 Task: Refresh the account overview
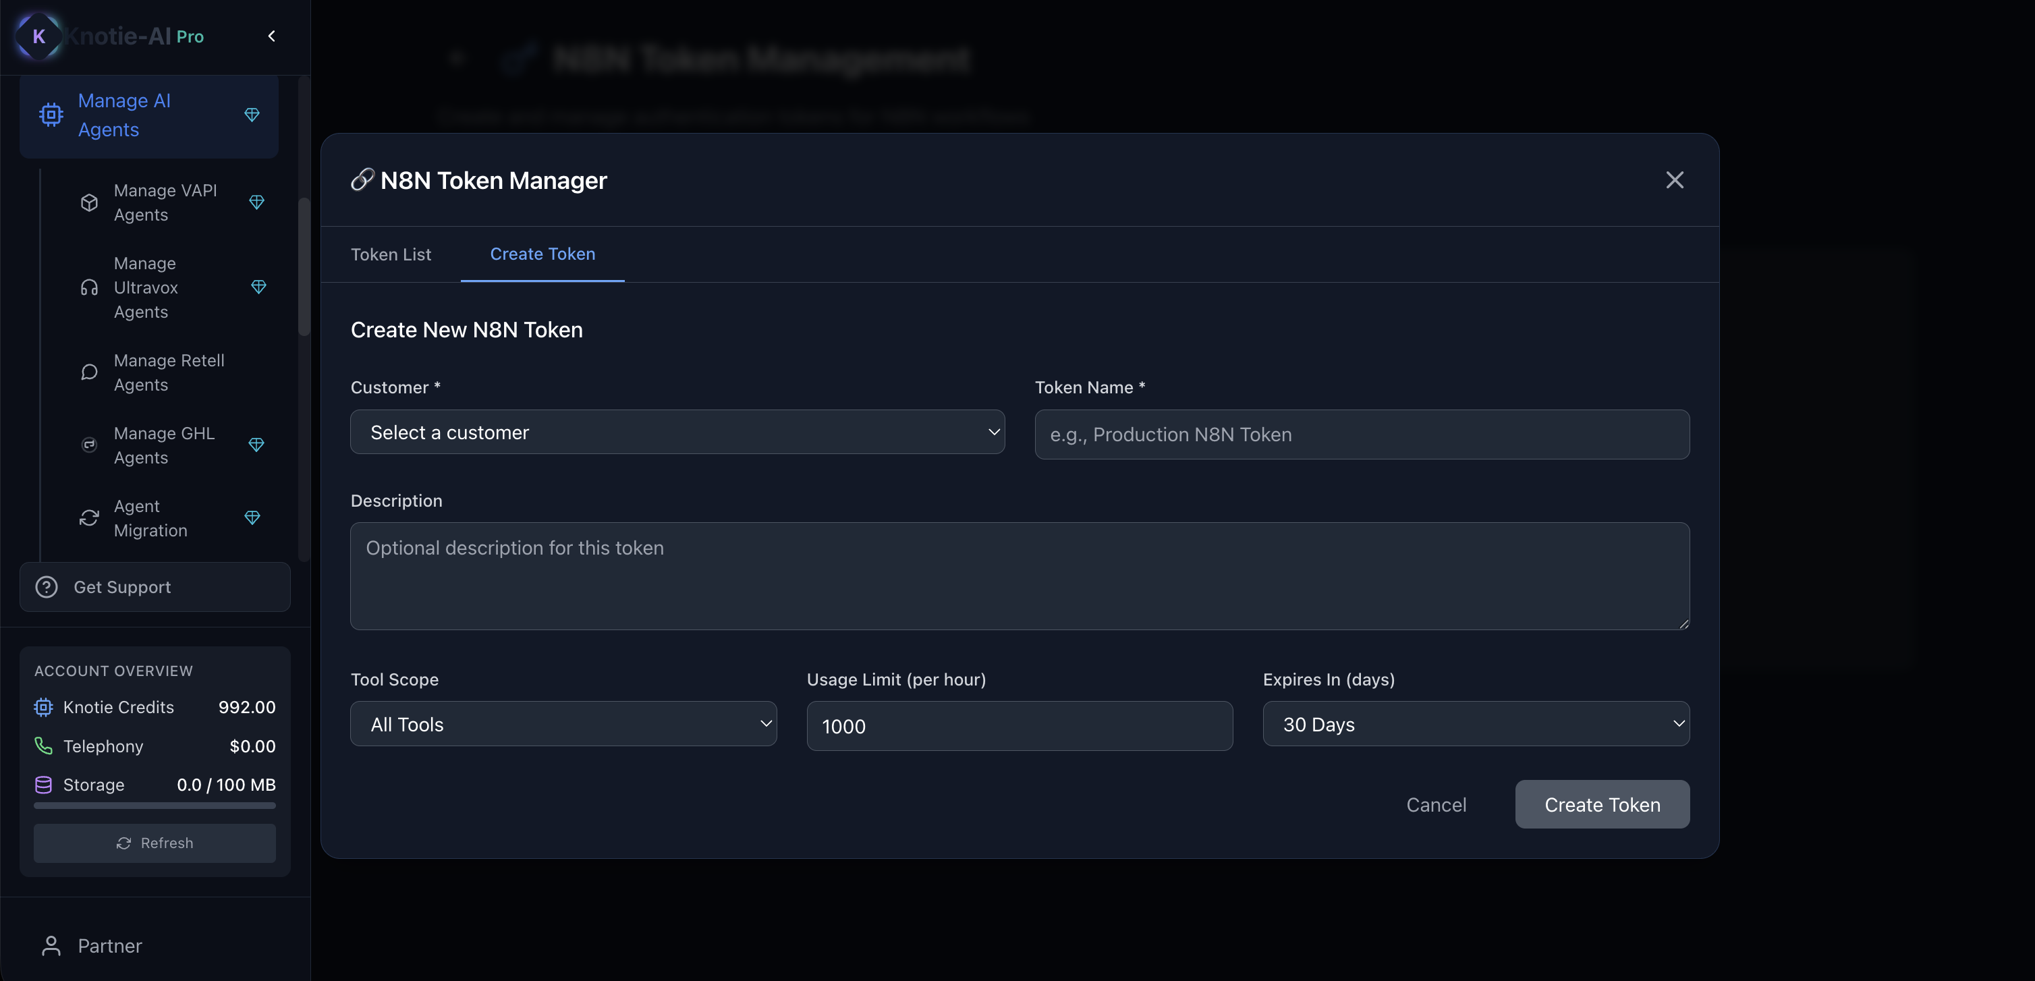pos(155,843)
